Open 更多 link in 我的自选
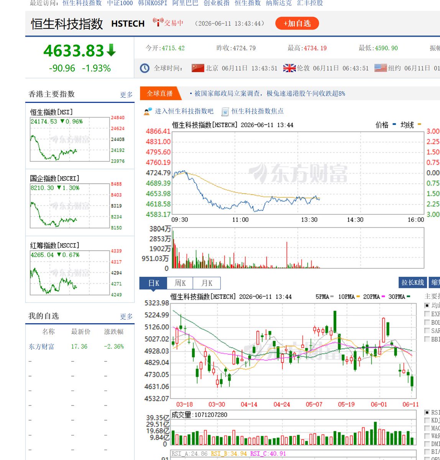The image size is (440, 460). (x=126, y=317)
